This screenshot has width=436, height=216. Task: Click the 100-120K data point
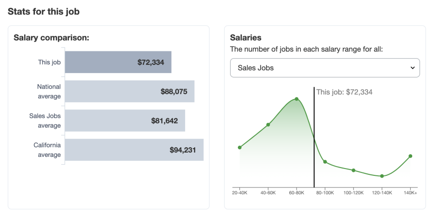(354, 170)
